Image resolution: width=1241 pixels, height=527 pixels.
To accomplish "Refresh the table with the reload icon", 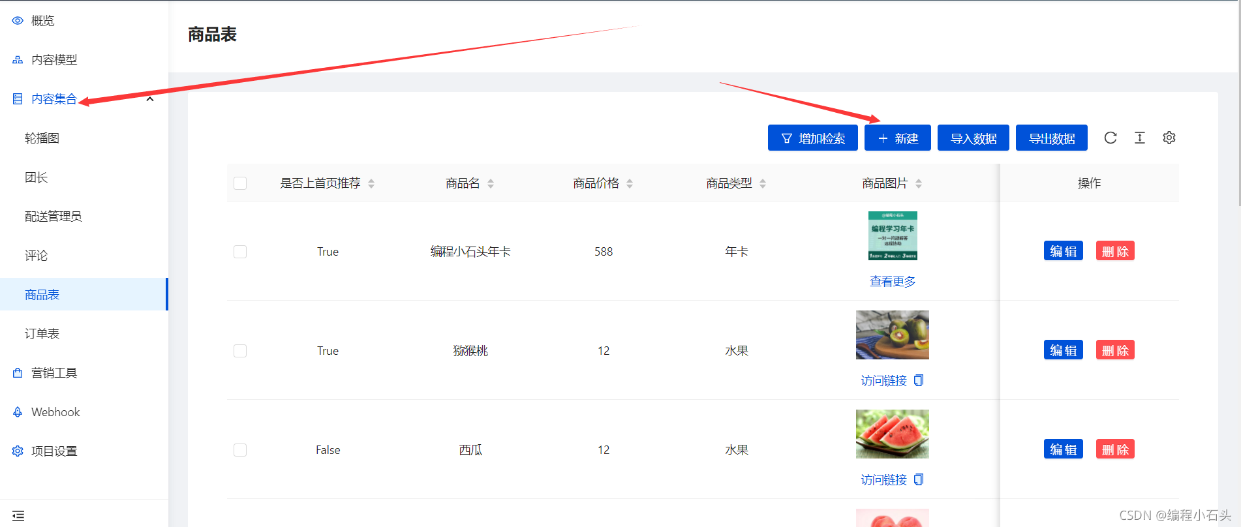I will click(1111, 138).
